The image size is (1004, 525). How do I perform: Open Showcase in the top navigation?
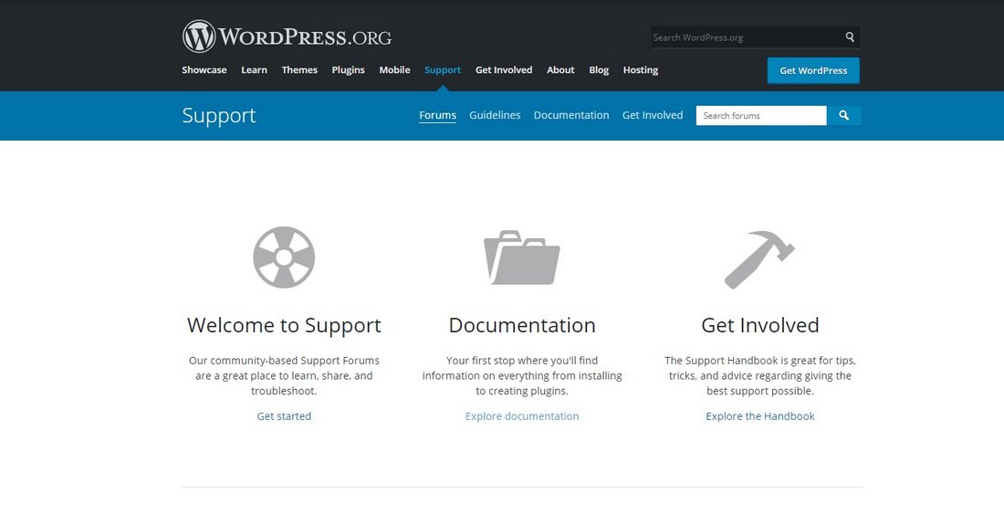pos(204,69)
